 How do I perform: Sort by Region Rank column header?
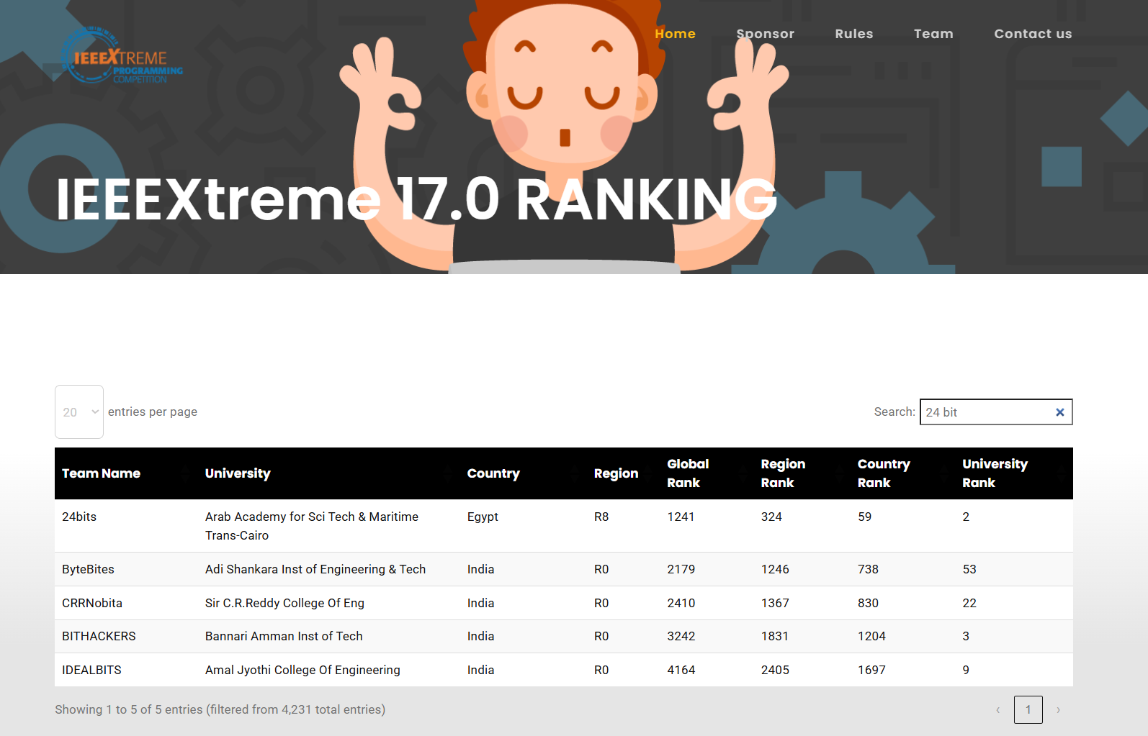[802, 473]
